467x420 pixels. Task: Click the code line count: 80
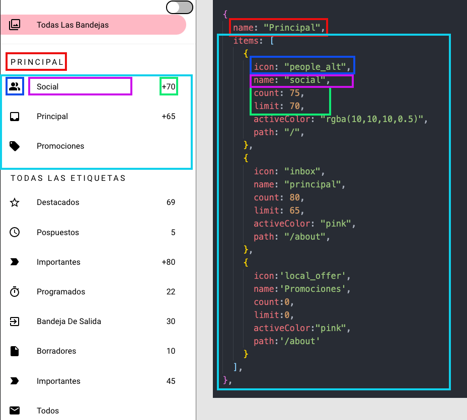(x=278, y=197)
